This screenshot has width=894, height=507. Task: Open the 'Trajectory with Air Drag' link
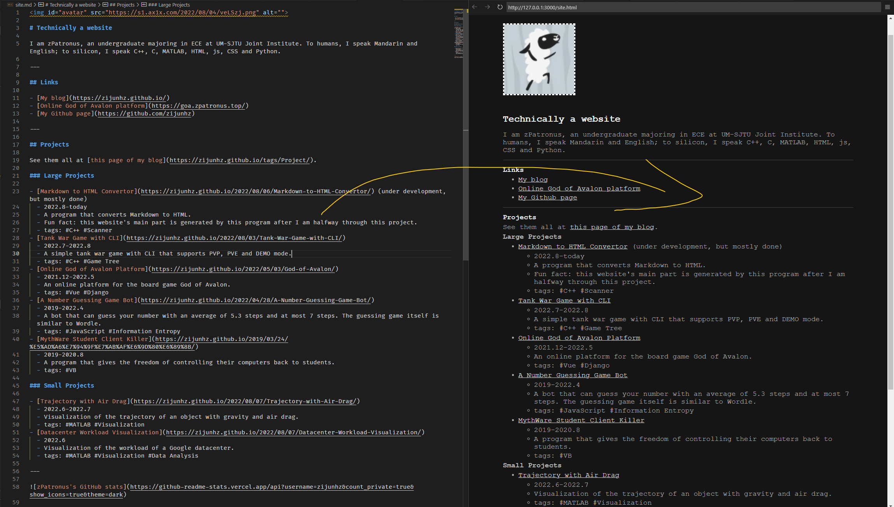coord(568,475)
